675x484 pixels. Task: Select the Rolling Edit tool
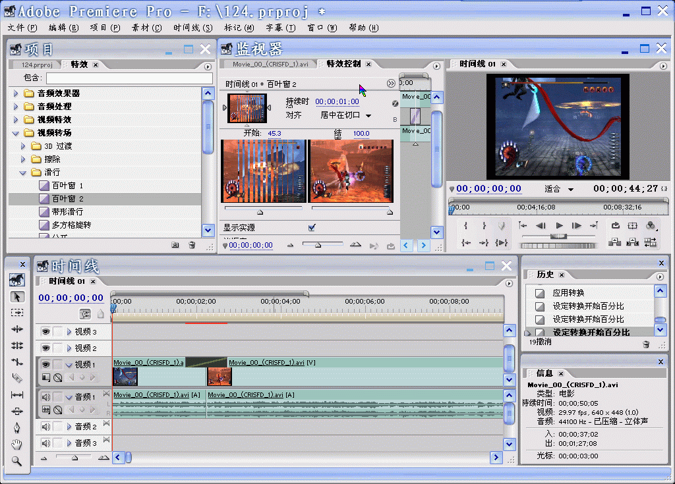(17, 346)
